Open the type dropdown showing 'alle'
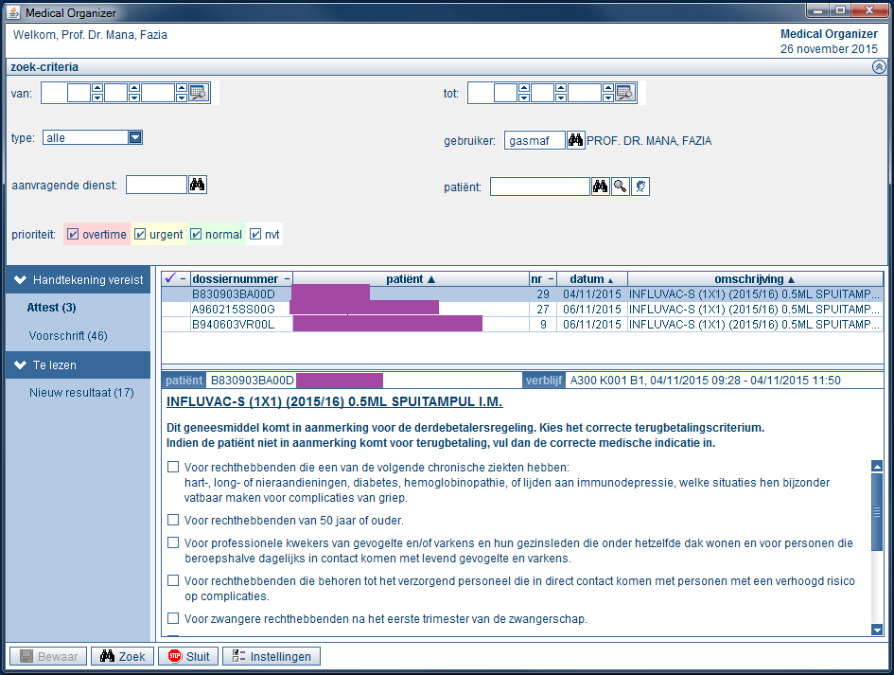The image size is (894, 675). pyautogui.click(x=134, y=138)
